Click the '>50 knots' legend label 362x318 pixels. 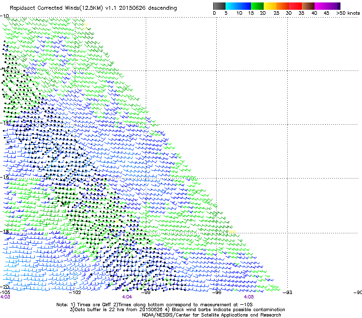click(x=348, y=13)
